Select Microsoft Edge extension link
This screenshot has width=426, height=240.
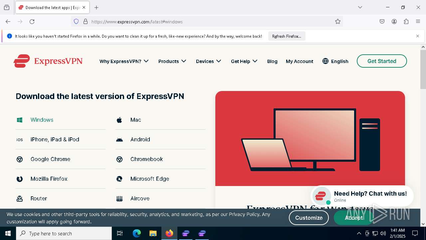coord(150,179)
